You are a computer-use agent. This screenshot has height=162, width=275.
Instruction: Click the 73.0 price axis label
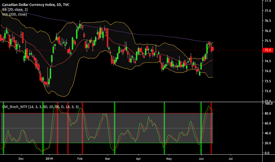coord(268,91)
